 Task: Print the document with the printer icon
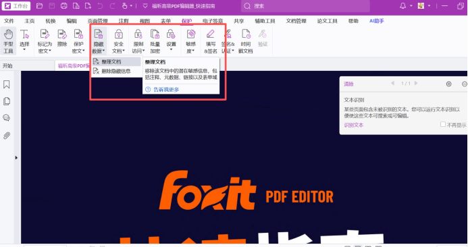coord(64,6)
